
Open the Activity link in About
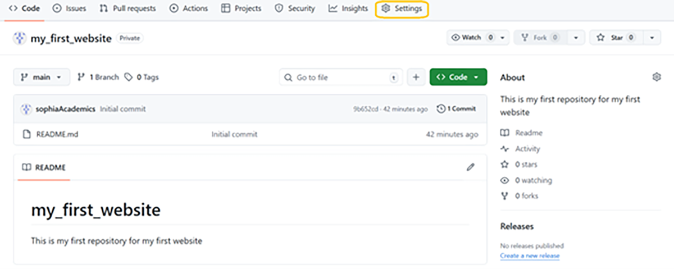pyautogui.click(x=528, y=149)
